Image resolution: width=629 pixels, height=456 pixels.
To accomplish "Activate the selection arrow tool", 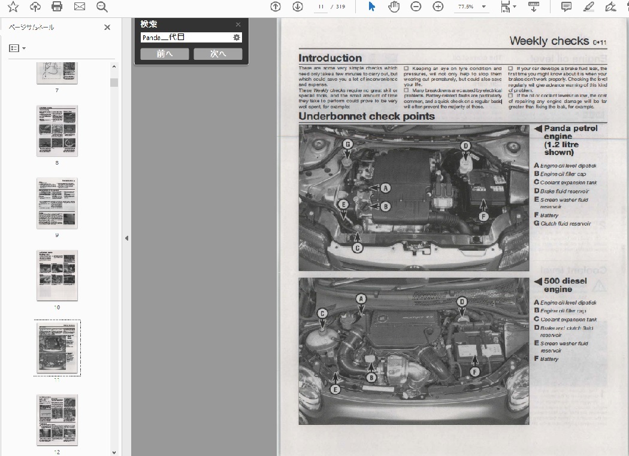I will pyautogui.click(x=371, y=7).
